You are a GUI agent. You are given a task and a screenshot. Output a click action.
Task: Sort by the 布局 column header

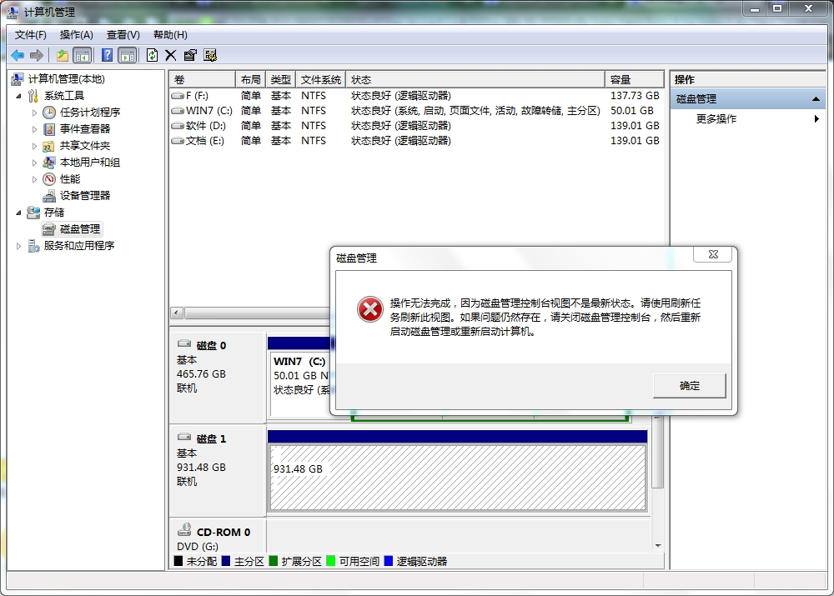click(x=250, y=80)
